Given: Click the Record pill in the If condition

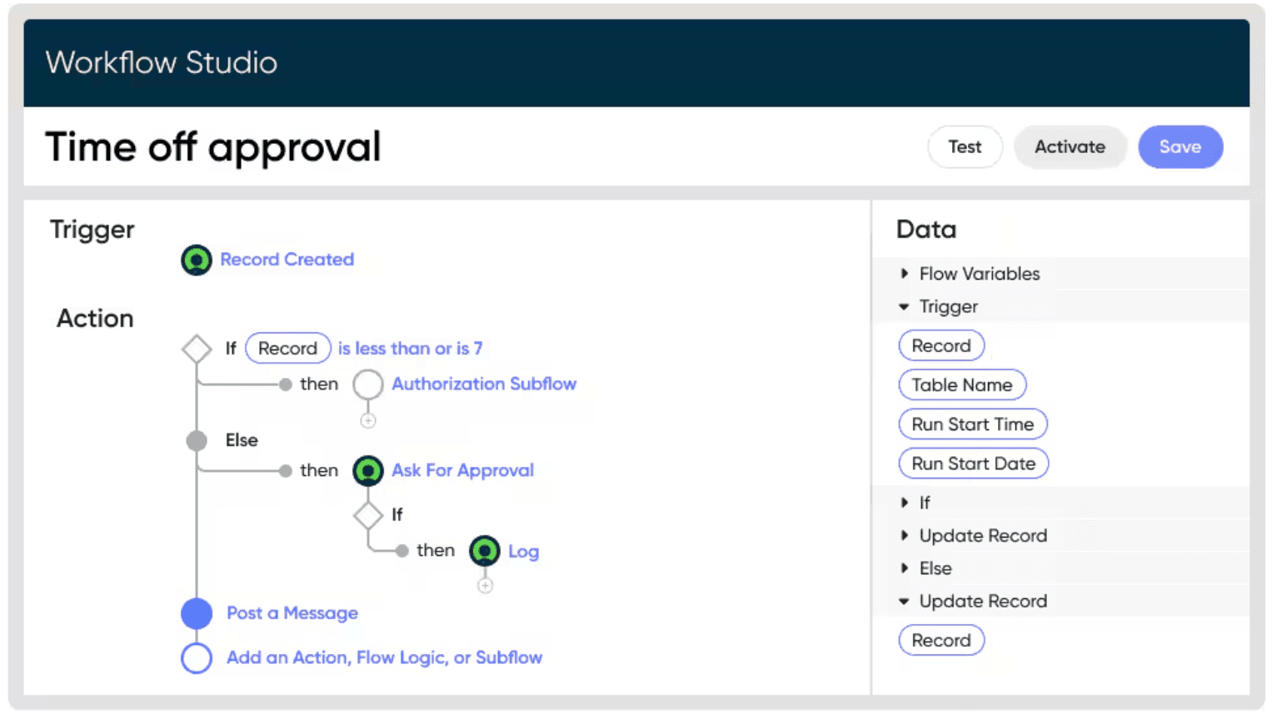Looking at the screenshot, I should tap(288, 349).
